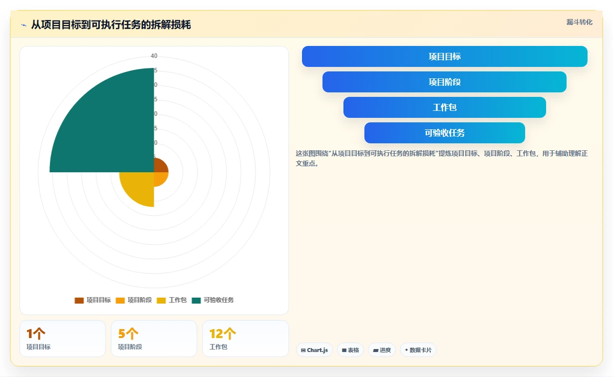The image size is (613, 377).
Task: Select the 表格 tag chip
Action: [x=350, y=350]
